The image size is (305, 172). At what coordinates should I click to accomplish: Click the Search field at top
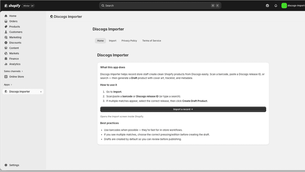point(160,6)
